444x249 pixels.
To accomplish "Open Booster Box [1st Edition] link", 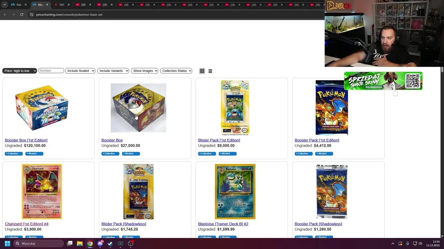I will (26, 140).
